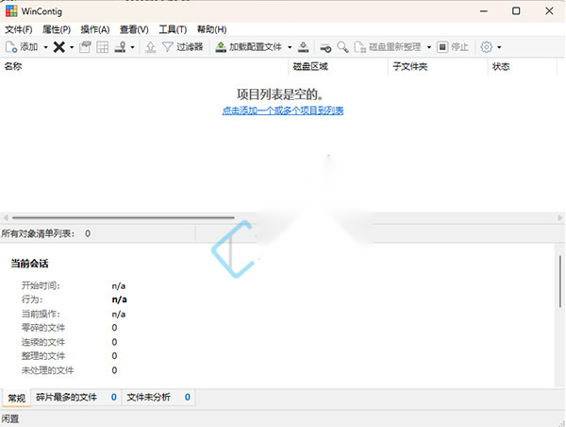Image resolution: width=566 pixels, height=427 pixels.
Task: Switch to the 文件未分析 tab
Action: [158, 398]
